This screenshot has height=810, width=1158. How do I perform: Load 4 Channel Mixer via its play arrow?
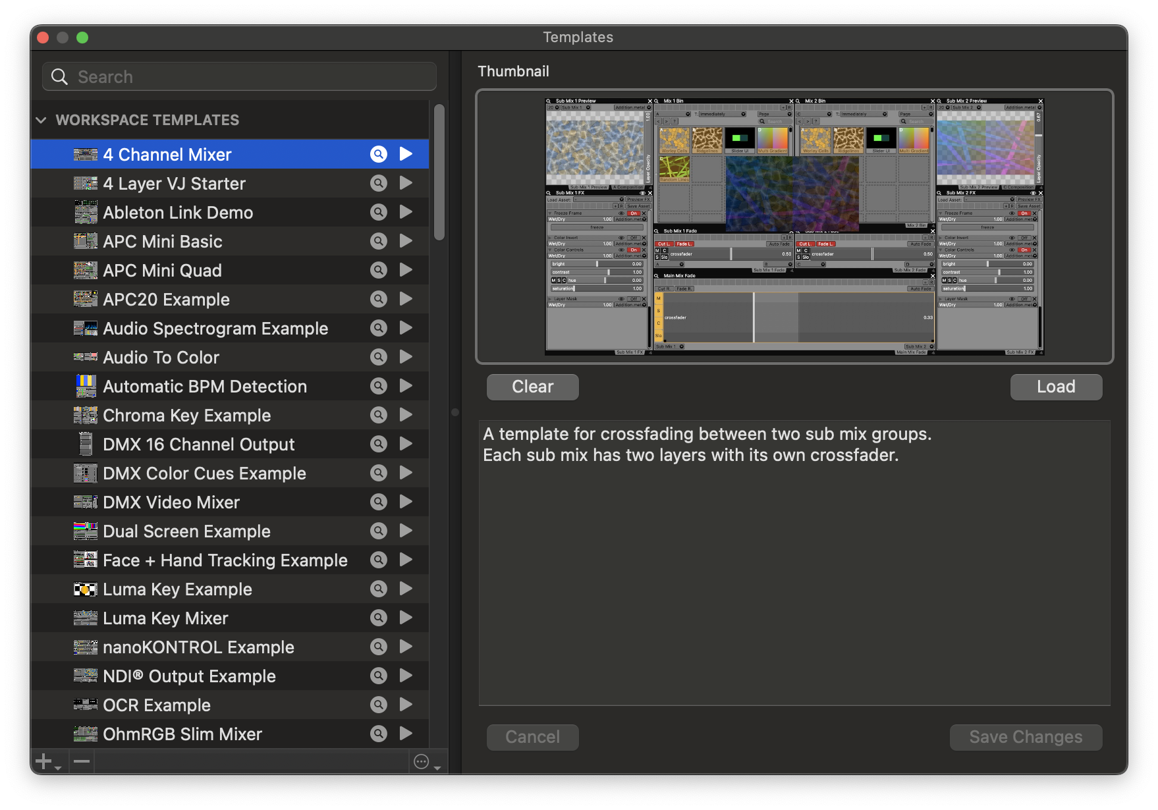click(x=406, y=154)
